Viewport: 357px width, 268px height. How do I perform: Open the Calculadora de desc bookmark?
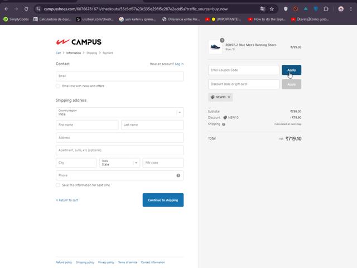pyautogui.click(x=52, y=19)
